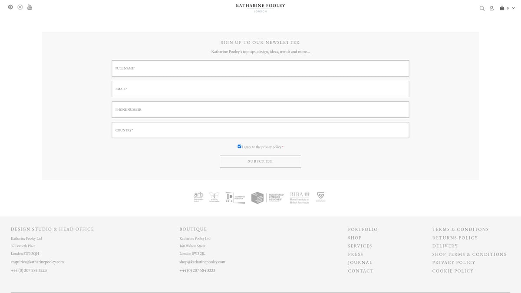
Task: Focus the Full Name input field
Action: (260, 69)
